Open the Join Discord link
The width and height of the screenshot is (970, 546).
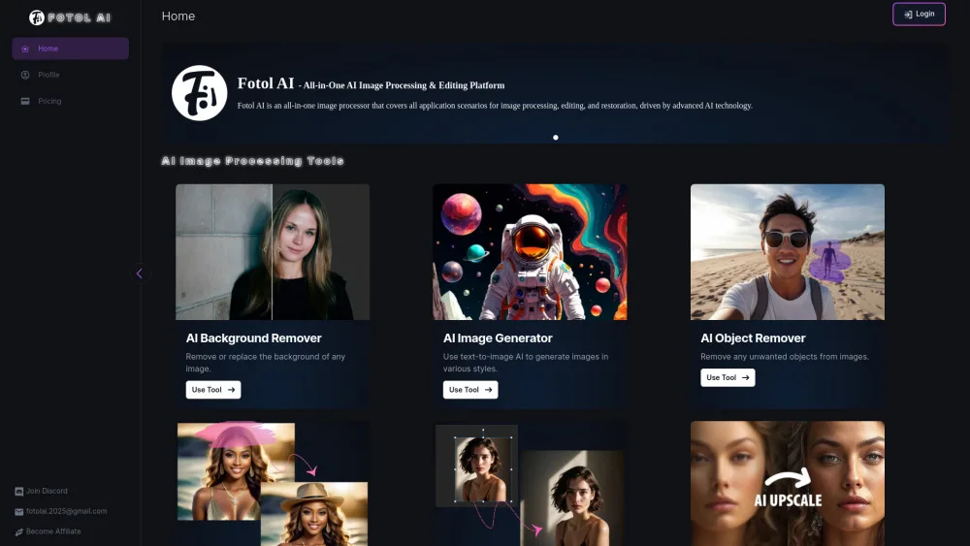pos(42,491)
